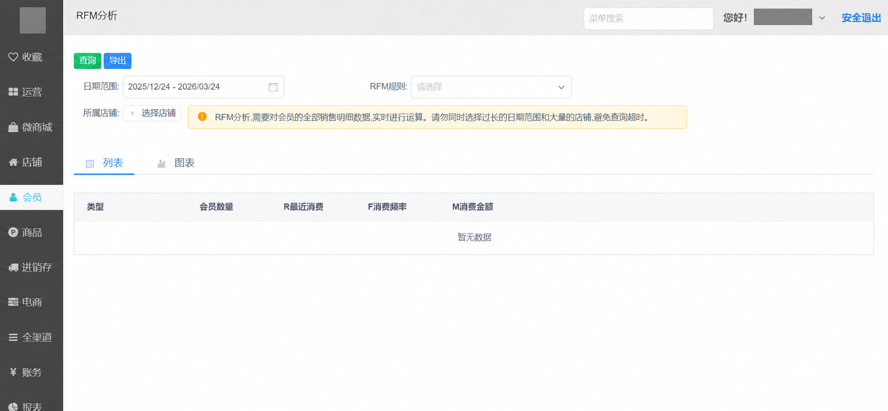
Task: Open the 进销存 sidebar menu
Action: point(31,267)
